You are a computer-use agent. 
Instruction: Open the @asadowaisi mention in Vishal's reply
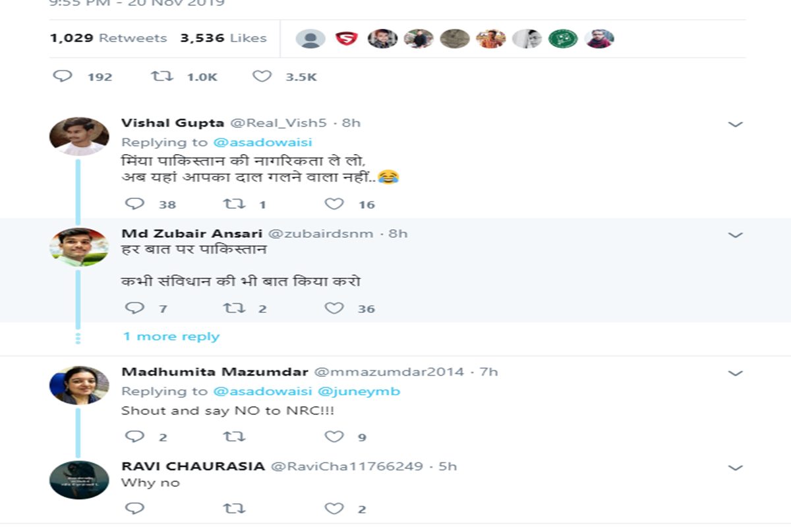tap(262, 142)
